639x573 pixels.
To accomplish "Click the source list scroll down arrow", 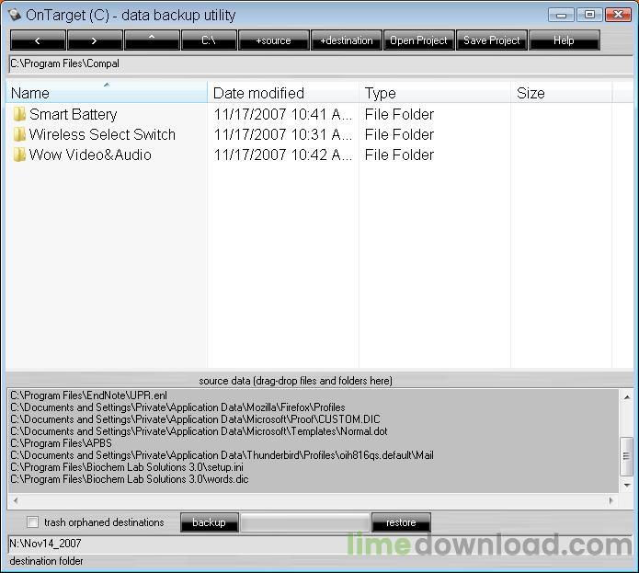I will coord(627,485).
